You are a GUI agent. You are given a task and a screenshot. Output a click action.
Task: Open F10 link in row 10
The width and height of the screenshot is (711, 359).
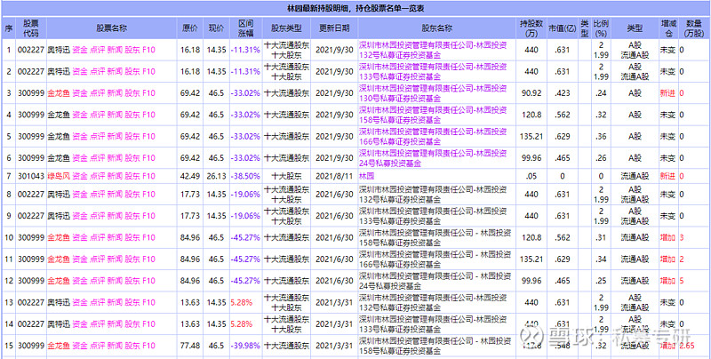148,237
